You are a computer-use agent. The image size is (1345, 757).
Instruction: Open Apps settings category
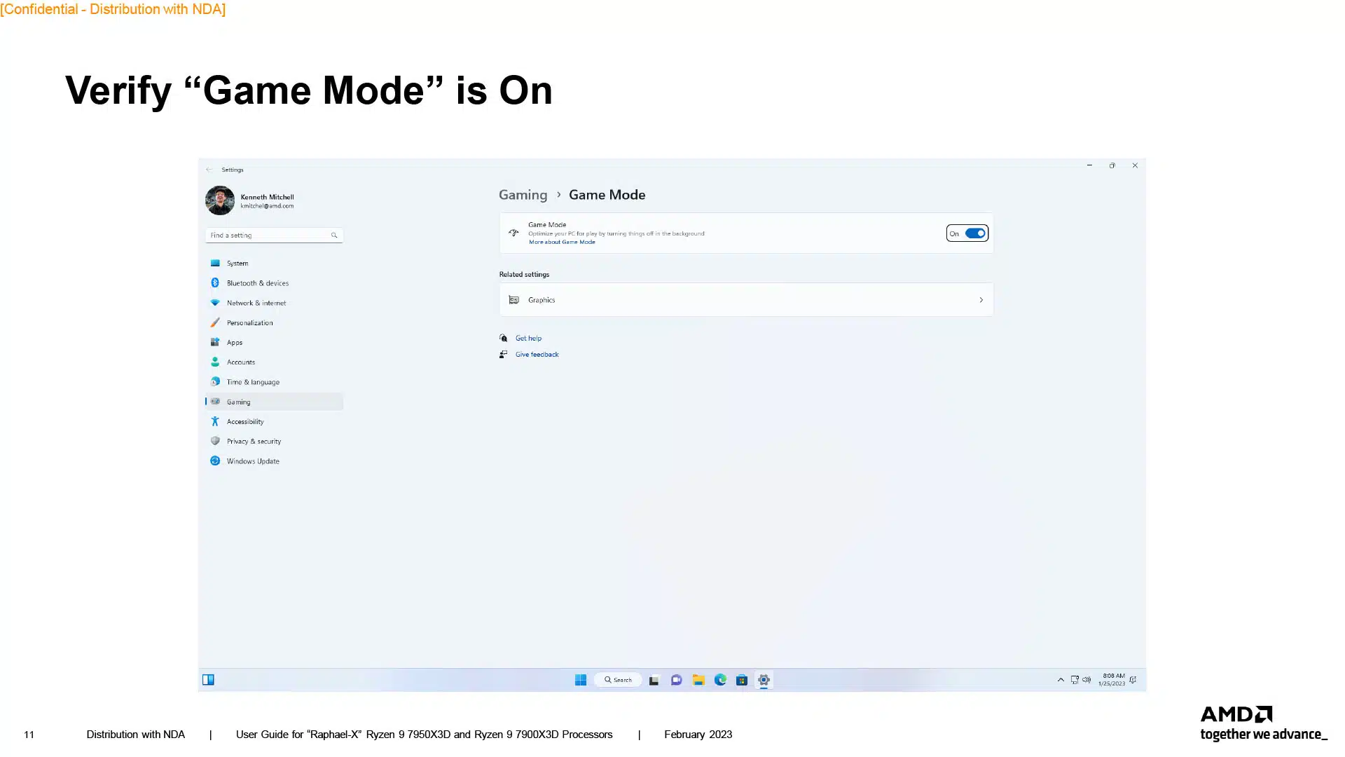coord(274,342)
